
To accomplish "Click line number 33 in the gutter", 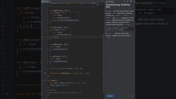I will pos(42,37).
